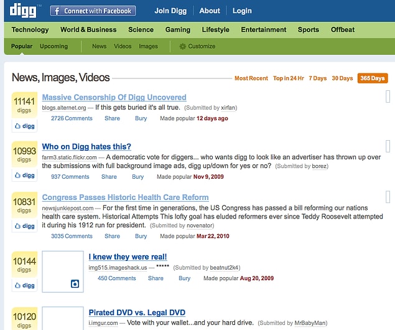Show top stories from 30 Days

[342, 78]
